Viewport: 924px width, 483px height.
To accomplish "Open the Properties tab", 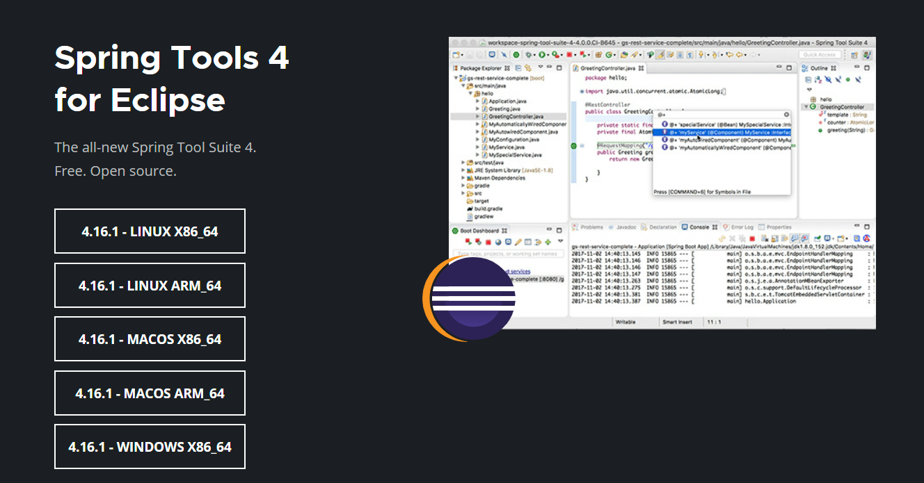I will 776,227.
